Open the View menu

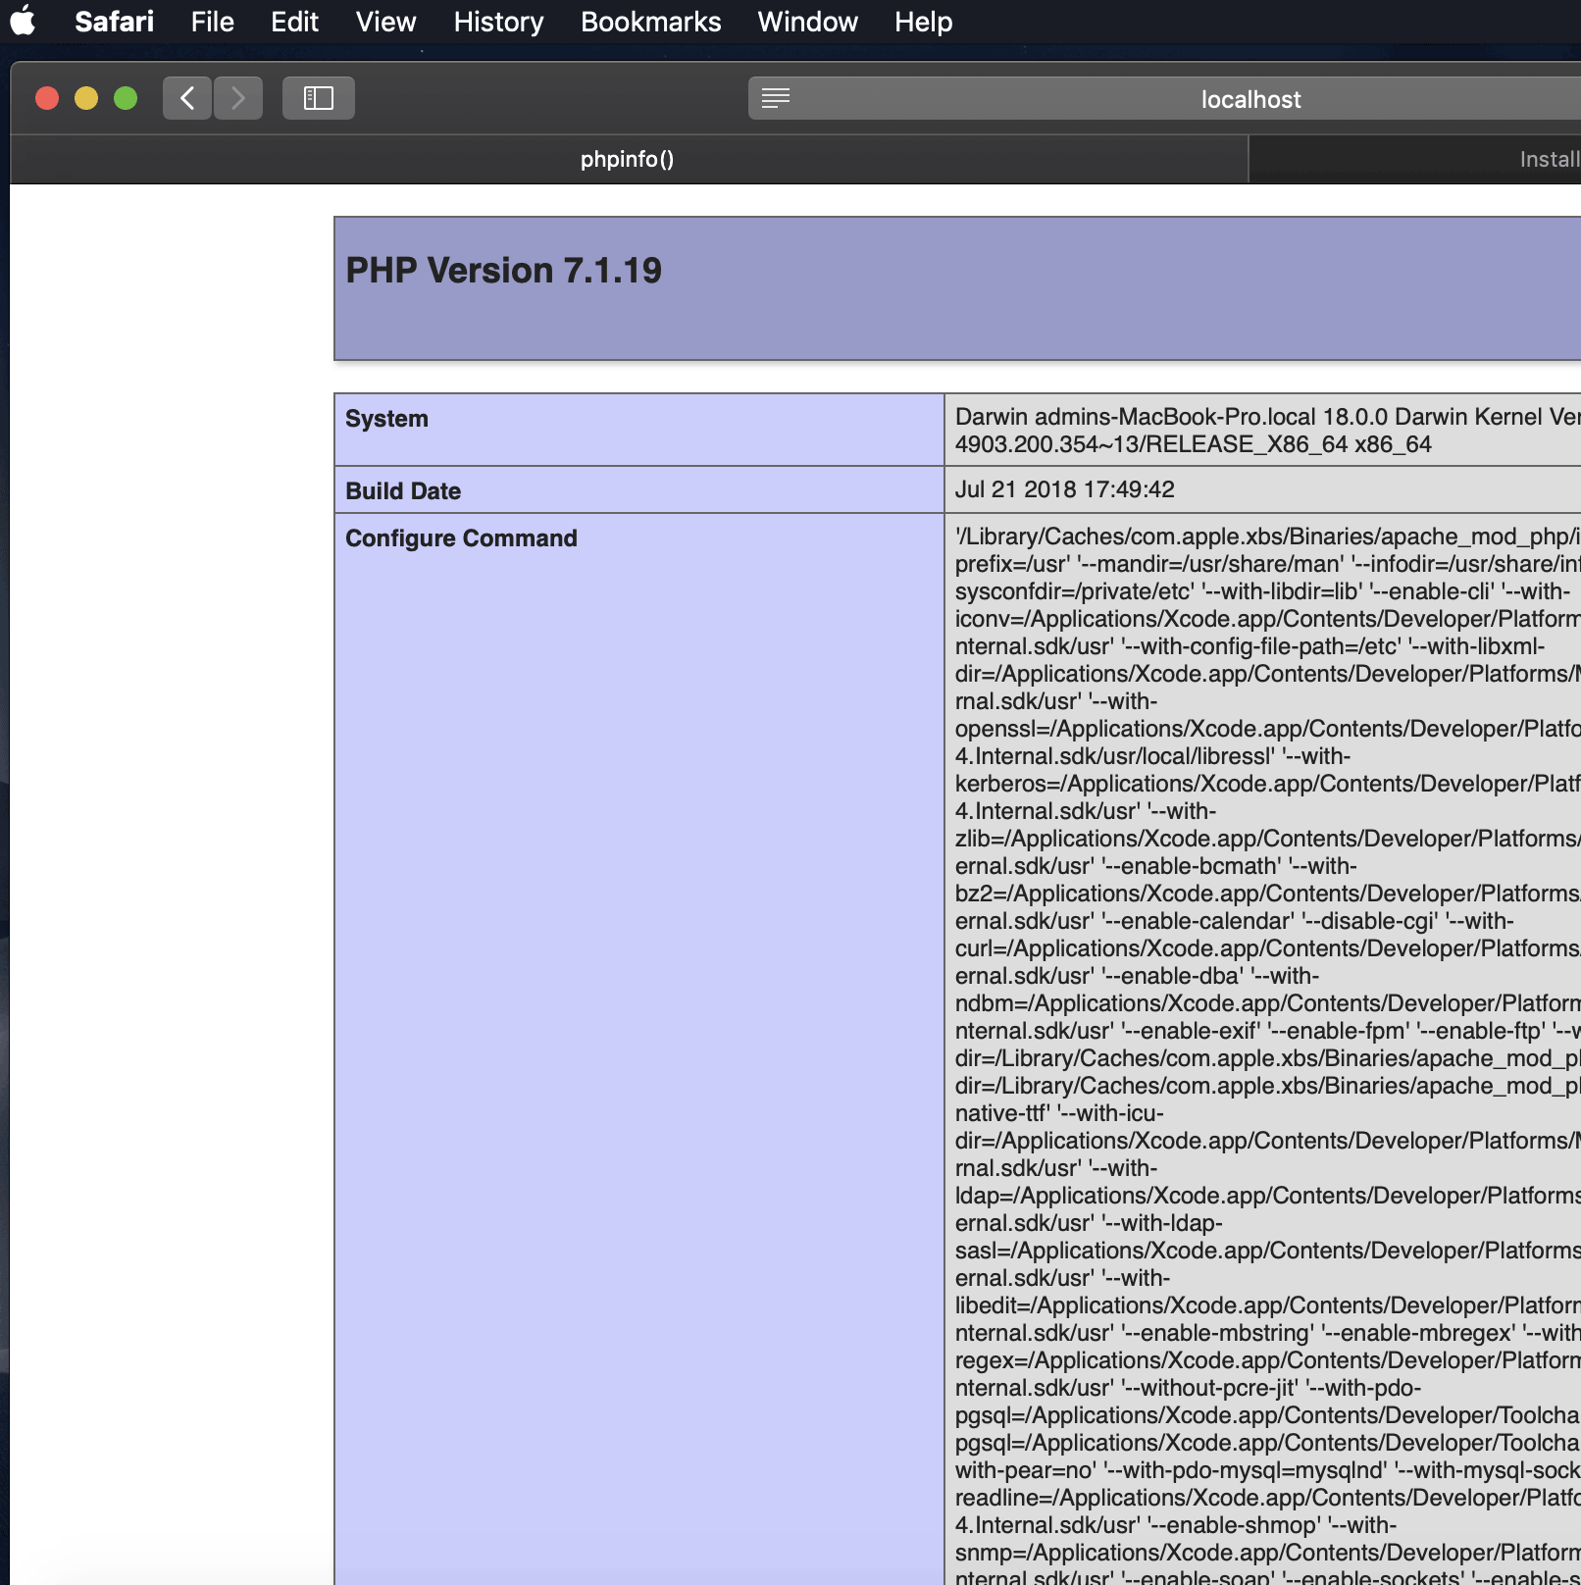[384, 21]
